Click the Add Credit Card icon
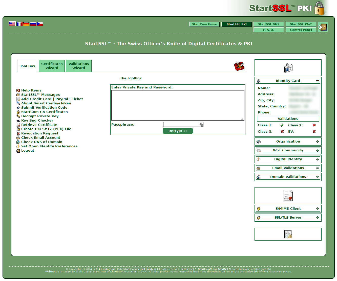The height and width of the screenshot is (281, 337). click(18, 99)
